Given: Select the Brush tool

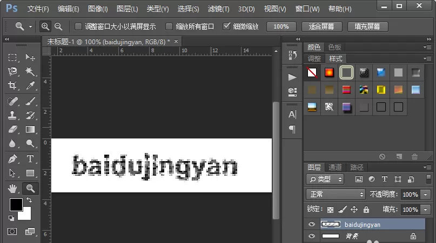Looking at the screenshot, I should 30,101.
